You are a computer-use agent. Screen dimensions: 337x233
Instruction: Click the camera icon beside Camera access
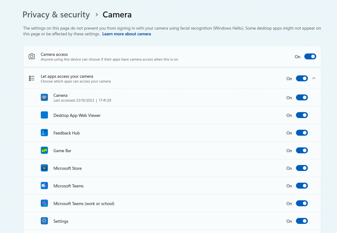pos(31,56)
